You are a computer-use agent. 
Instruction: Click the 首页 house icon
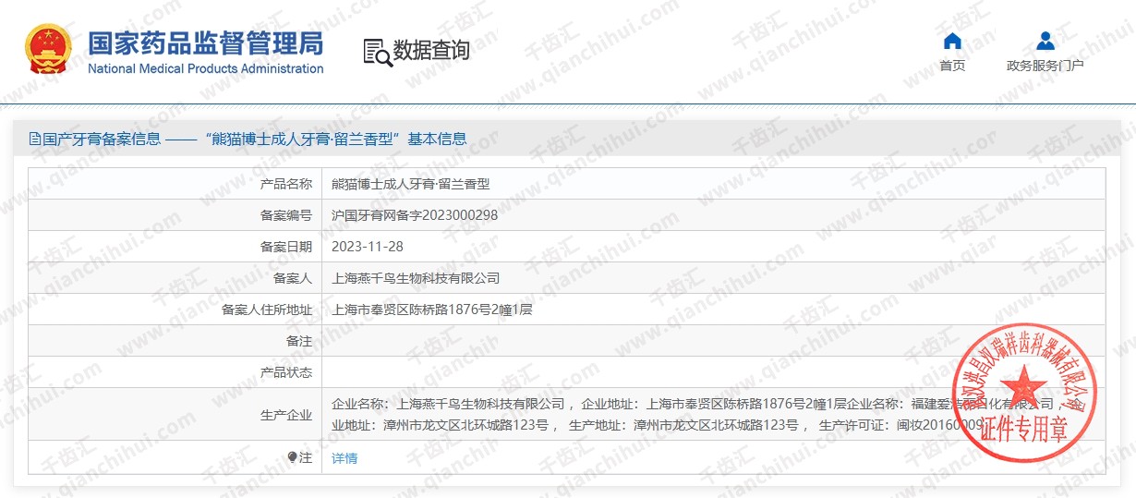pyautogui.click(x=952, y=42)
